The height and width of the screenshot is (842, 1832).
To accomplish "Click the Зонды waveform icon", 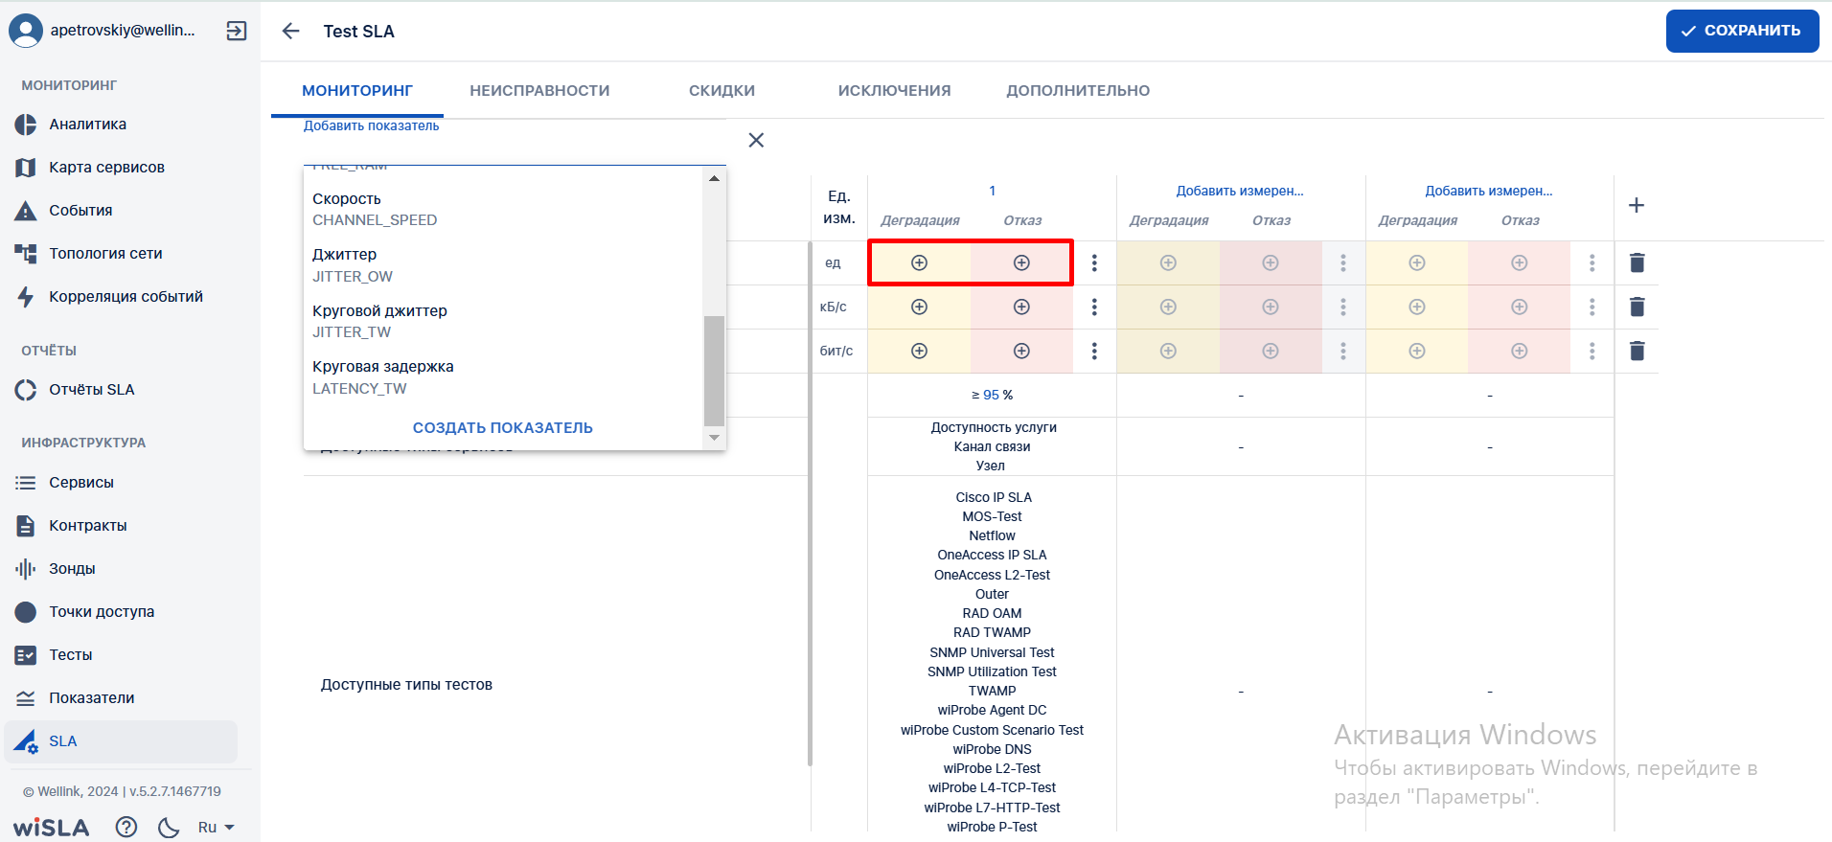I will point(26,569).
